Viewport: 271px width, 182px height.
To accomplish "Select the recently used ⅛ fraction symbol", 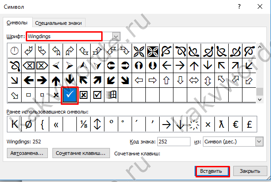I will click(83, 125).
